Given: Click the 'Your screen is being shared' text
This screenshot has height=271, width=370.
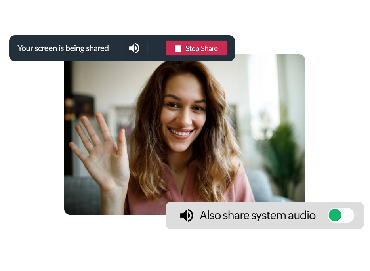Looking at the screenshot, I should (x=63, y=48).
